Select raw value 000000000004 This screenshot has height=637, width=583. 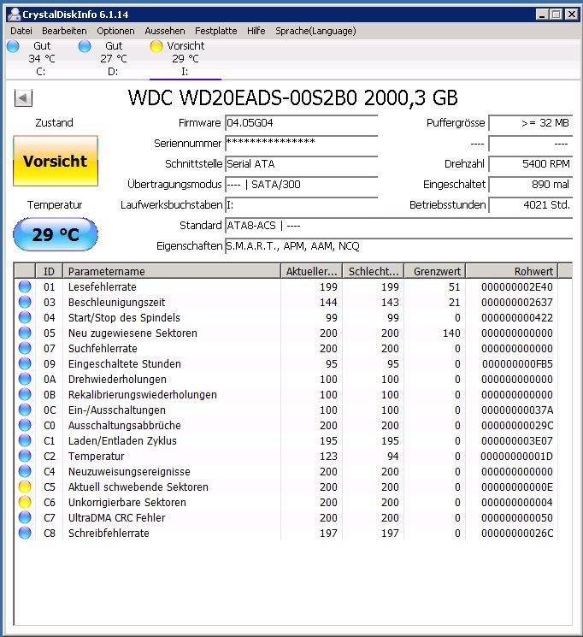point(517,503)
